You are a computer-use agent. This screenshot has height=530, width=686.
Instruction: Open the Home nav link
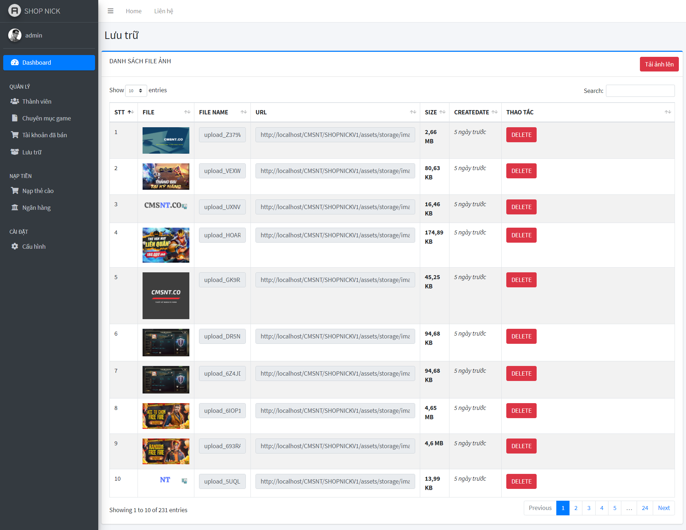coord(134,11)
